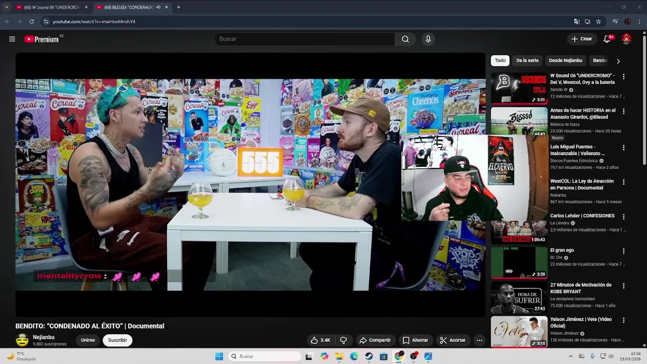The width and height of the screenshot is (647, 364).
Task: Open options for Luis Miguel Fuentes video
Action: 623,148
